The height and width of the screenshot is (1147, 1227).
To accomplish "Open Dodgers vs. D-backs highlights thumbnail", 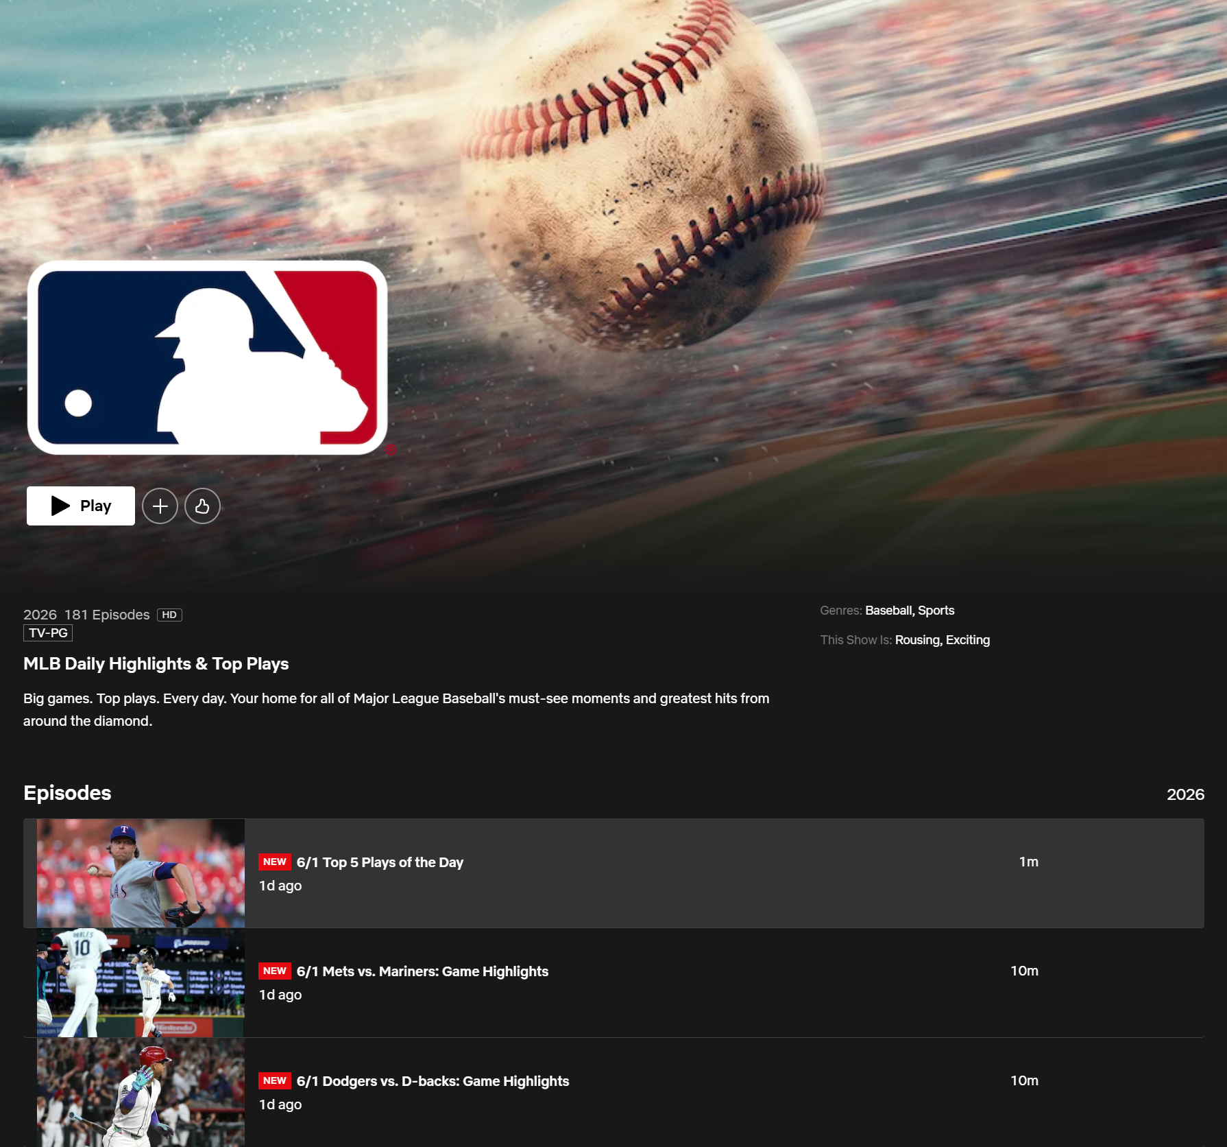I will (x=141, y=1092).
